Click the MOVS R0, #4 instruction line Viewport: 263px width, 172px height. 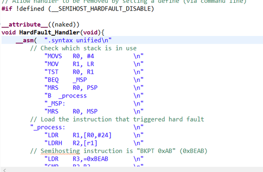pyautogui.click(x=94, y=56)
